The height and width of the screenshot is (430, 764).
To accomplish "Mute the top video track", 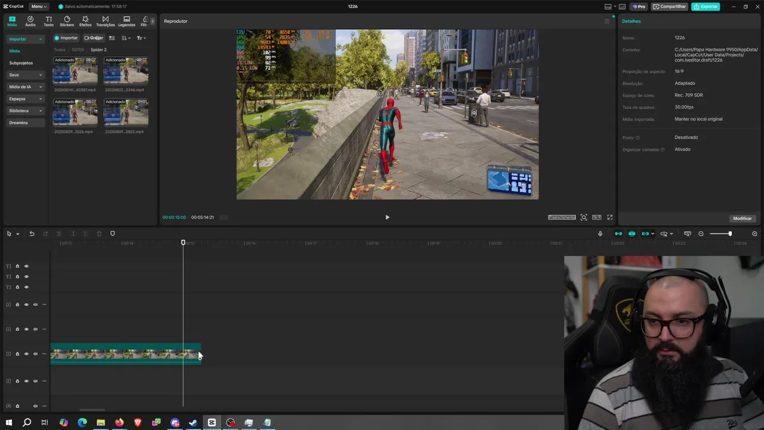I will 35,305.
